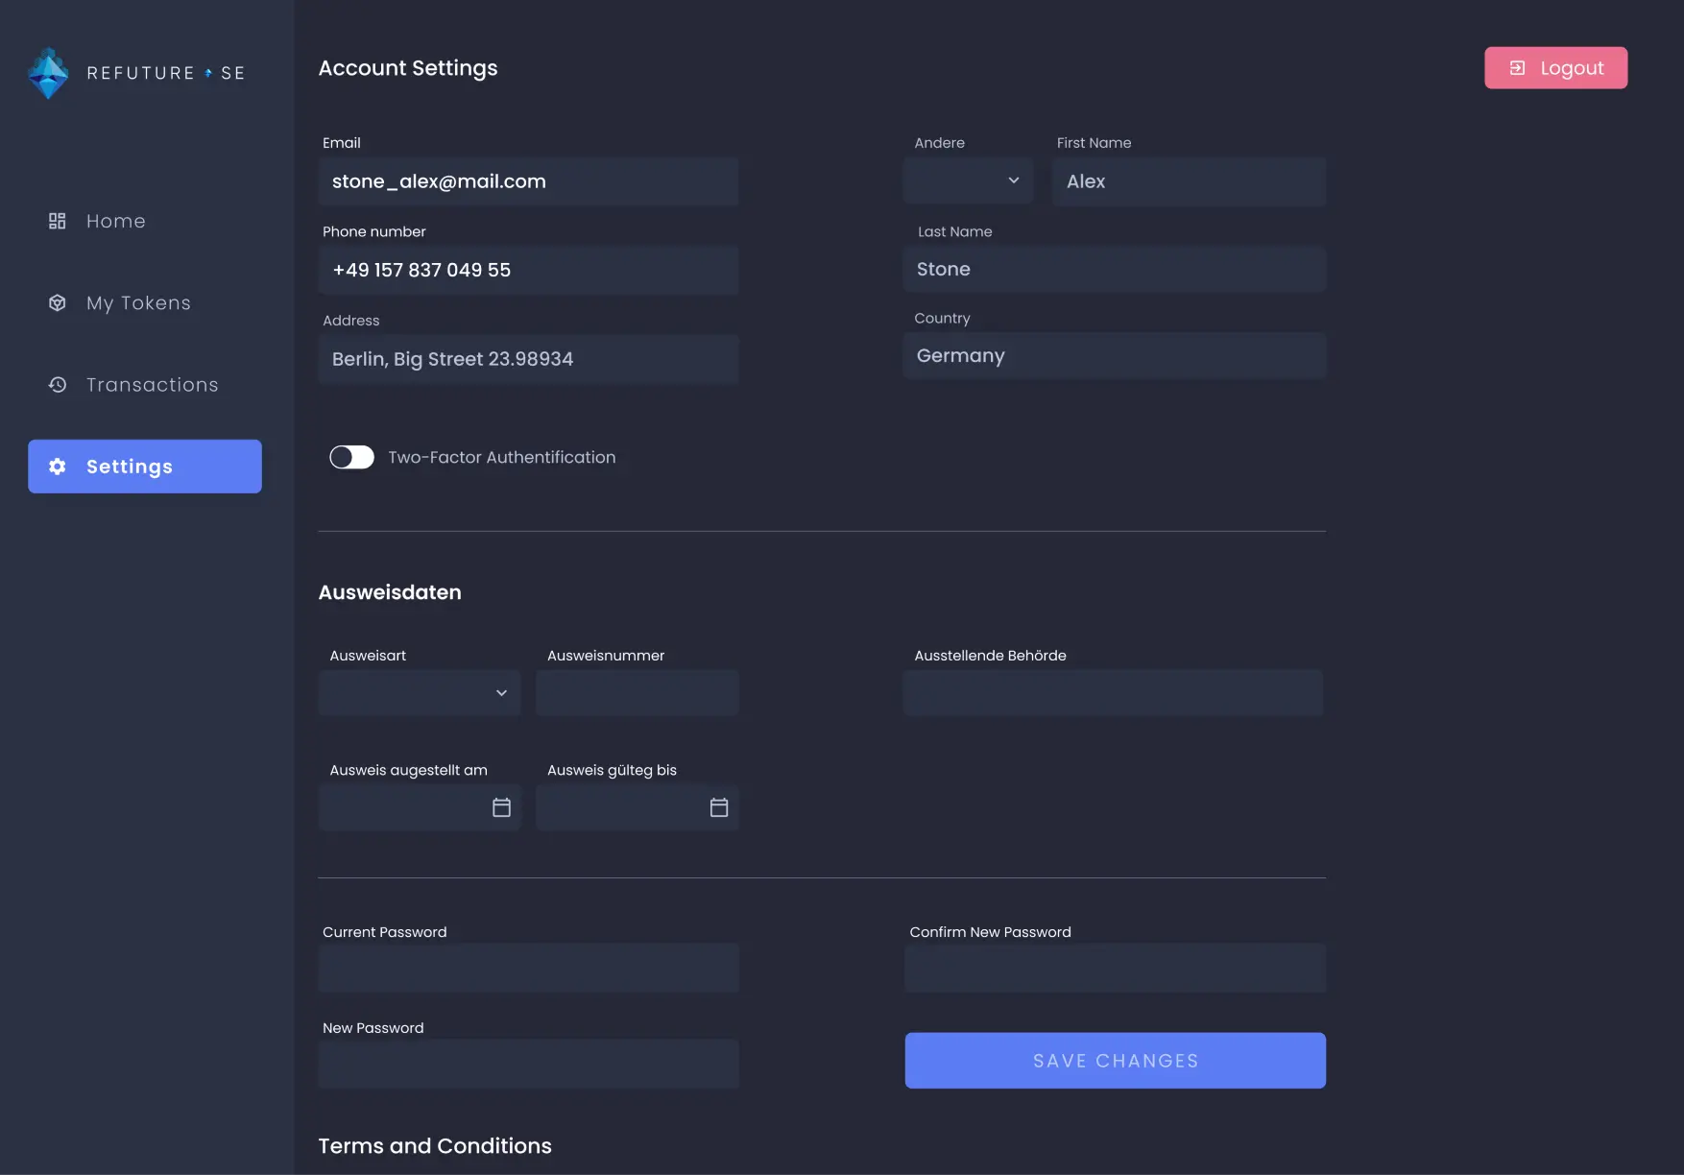Click the Refuture SE diamond logo

(x=48, y=73)
